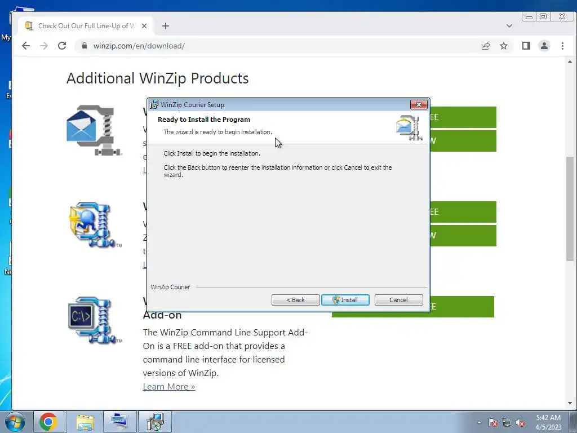Open Chrome three-dot menu
577x433 pixels.
(562, 46)
